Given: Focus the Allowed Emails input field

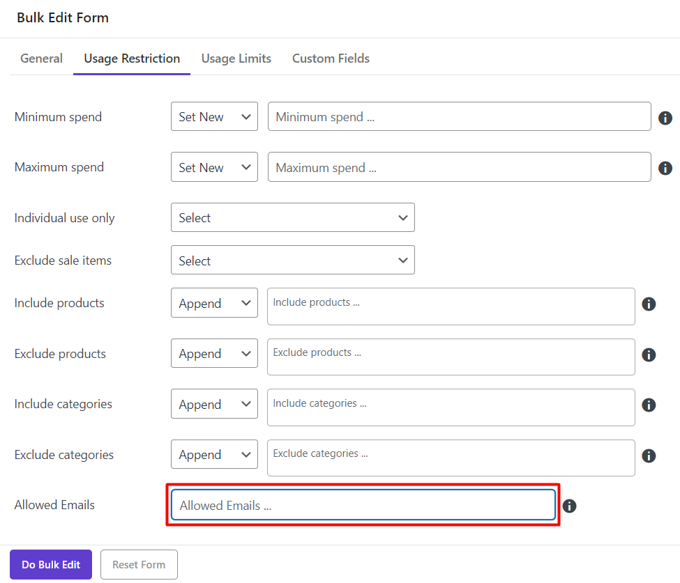Looking at the screenshot, I should point(363,506).
